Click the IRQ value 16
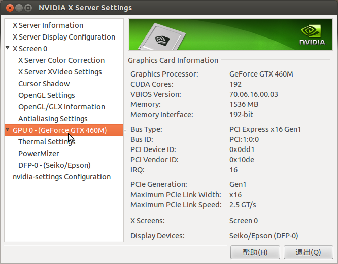338x264 pixels. [x=233, y=170]
